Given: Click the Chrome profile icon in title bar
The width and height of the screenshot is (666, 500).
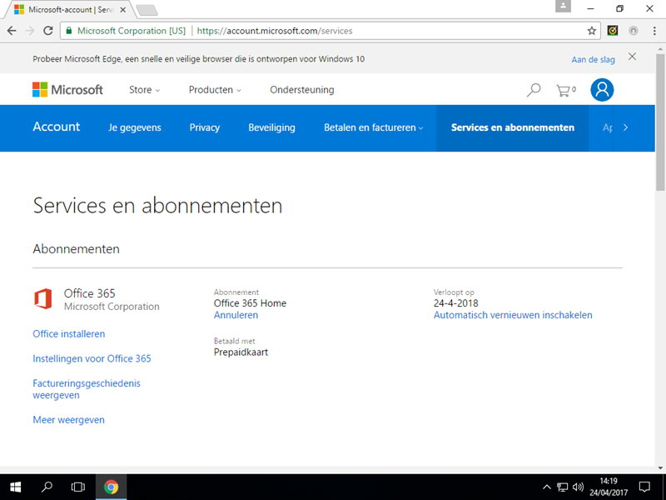Looking at the screenshot, I should pyautogui.click(x=564, y=6).
